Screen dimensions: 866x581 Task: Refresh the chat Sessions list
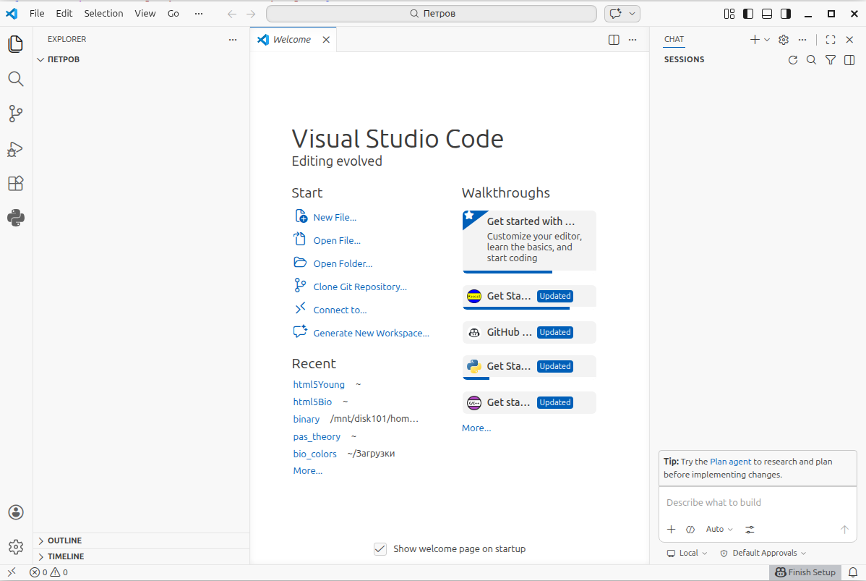pos(792,60)
